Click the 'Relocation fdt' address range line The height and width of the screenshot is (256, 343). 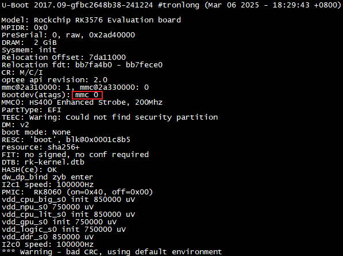pyautogui.click(x=82, y=65)
